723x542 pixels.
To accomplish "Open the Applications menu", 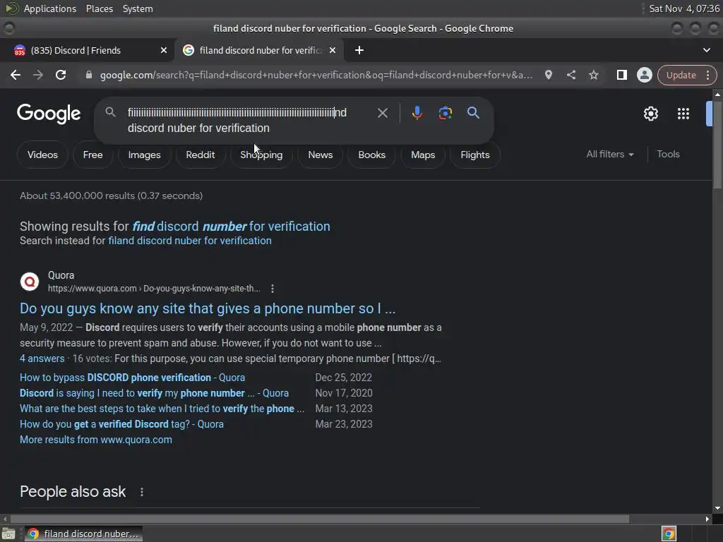I will tap(50, 8).
